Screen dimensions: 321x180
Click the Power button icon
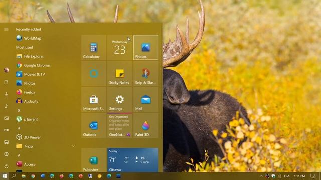(6, 166)
